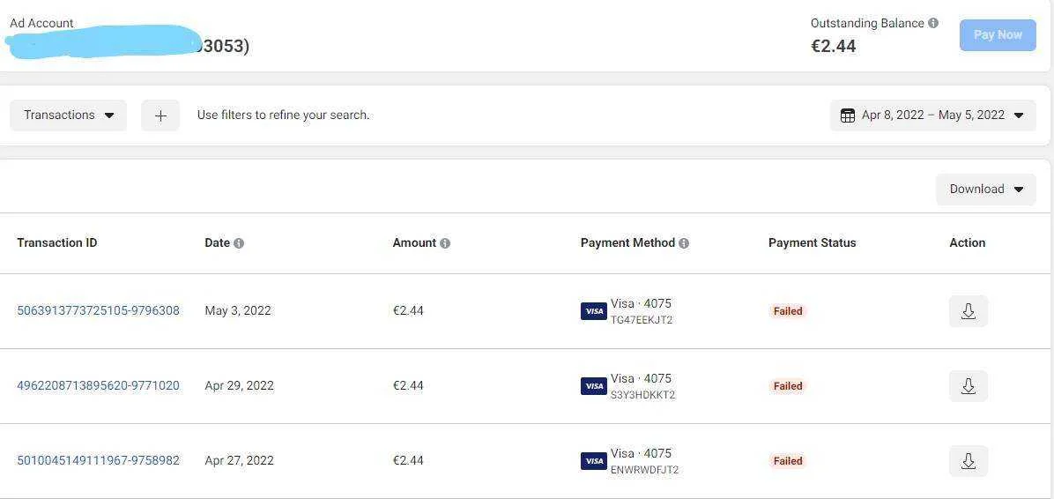Click info icon next to Payment Method
The image size is (1054, 499).
tap(684, 243)
